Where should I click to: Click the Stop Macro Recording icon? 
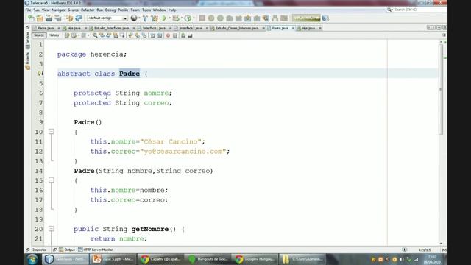tap(175, 35)
